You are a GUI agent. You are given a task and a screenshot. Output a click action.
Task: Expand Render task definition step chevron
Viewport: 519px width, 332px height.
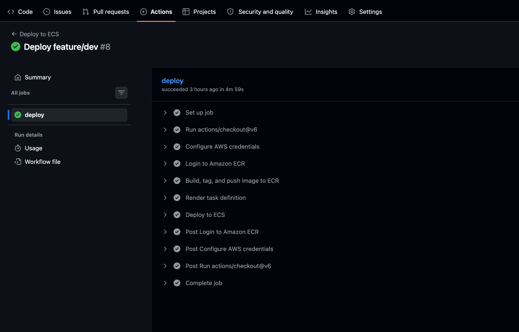(165, 198)
